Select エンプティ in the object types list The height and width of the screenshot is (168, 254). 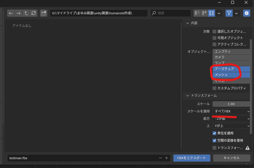(x=231, y=52)
